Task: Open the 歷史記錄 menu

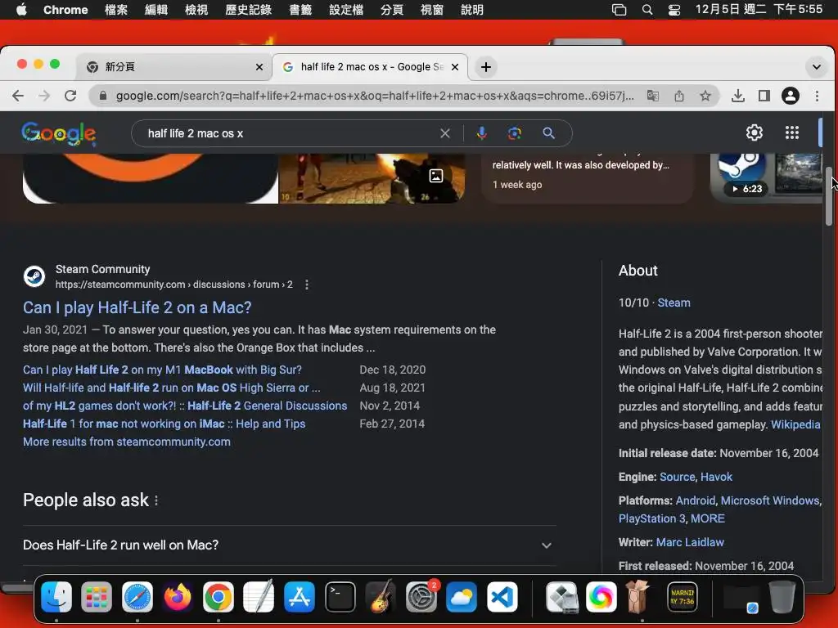Action: 248,10
